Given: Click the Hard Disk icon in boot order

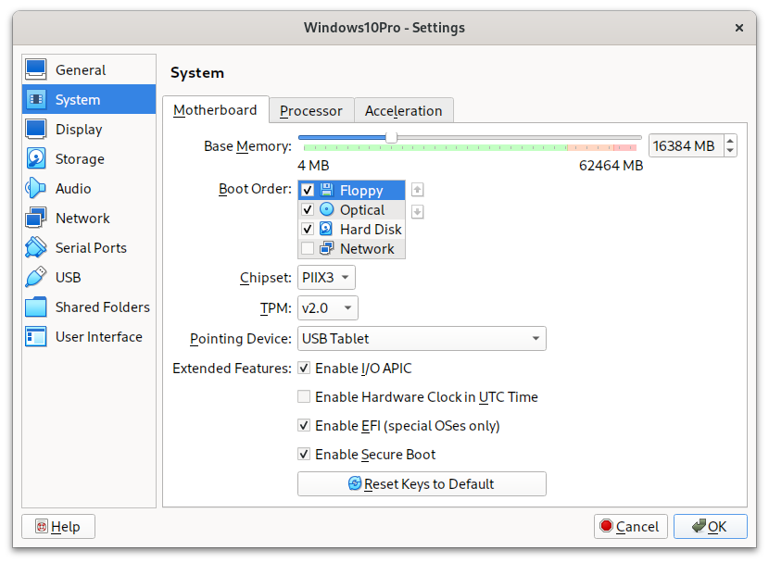Looking at the screenshot, I should [327, 229].
